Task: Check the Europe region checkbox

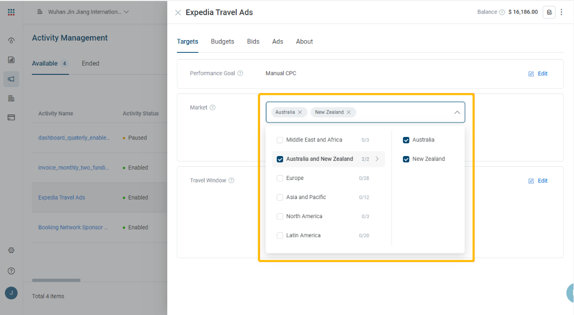Action: point(280,178)
